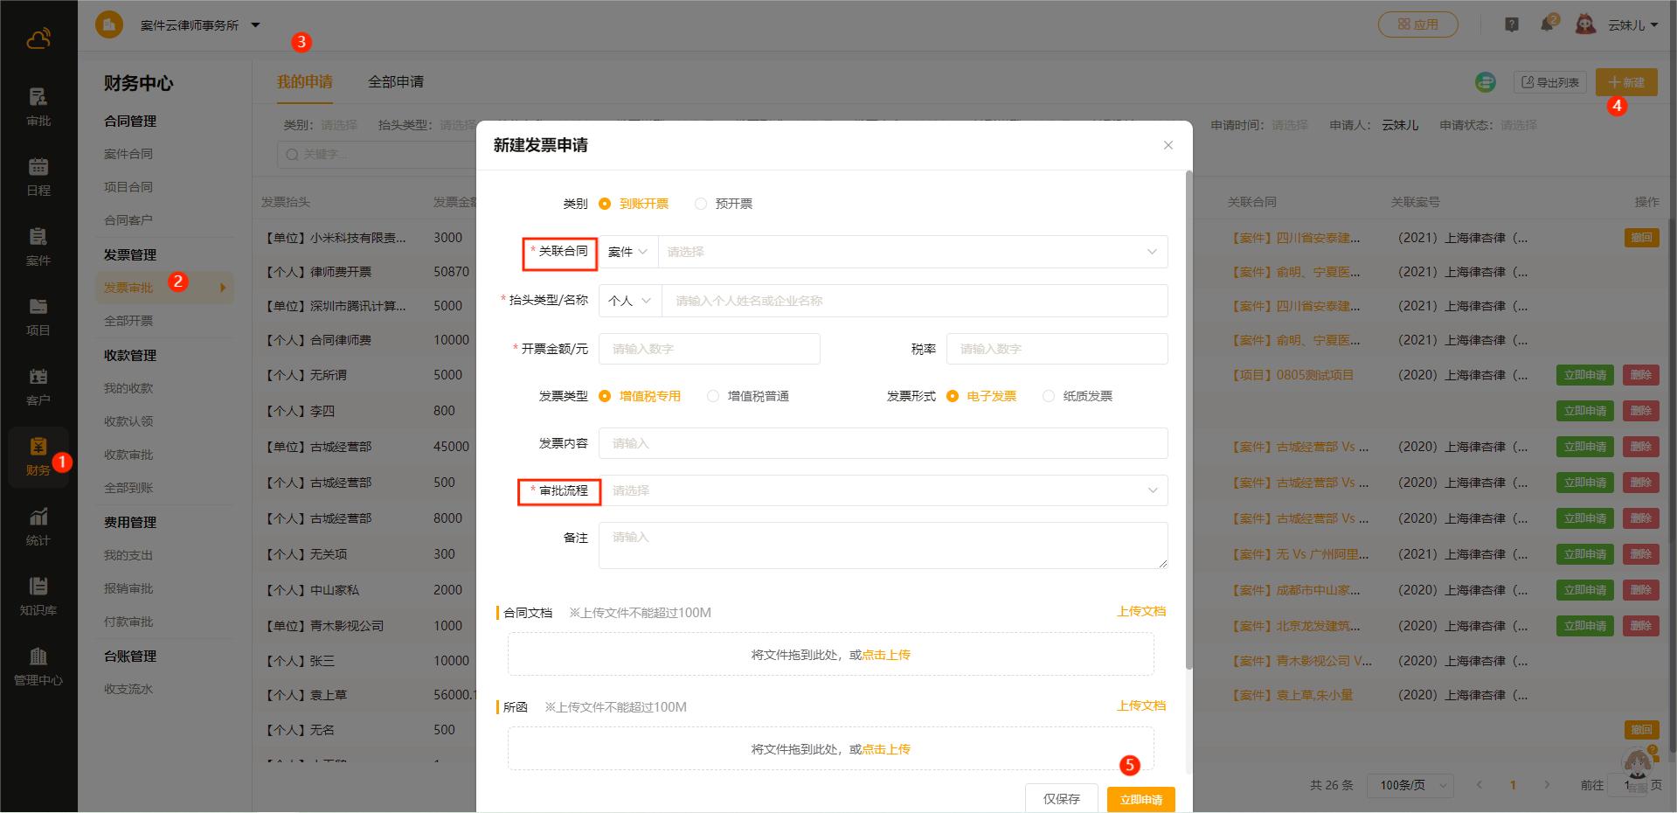1677x813 pixels.
Task: Click the 仅保存 button
Action: tap(1061, 799)
